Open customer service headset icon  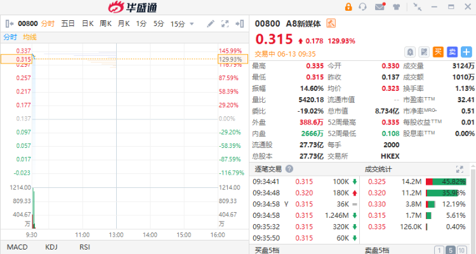[x=363, y=7]
